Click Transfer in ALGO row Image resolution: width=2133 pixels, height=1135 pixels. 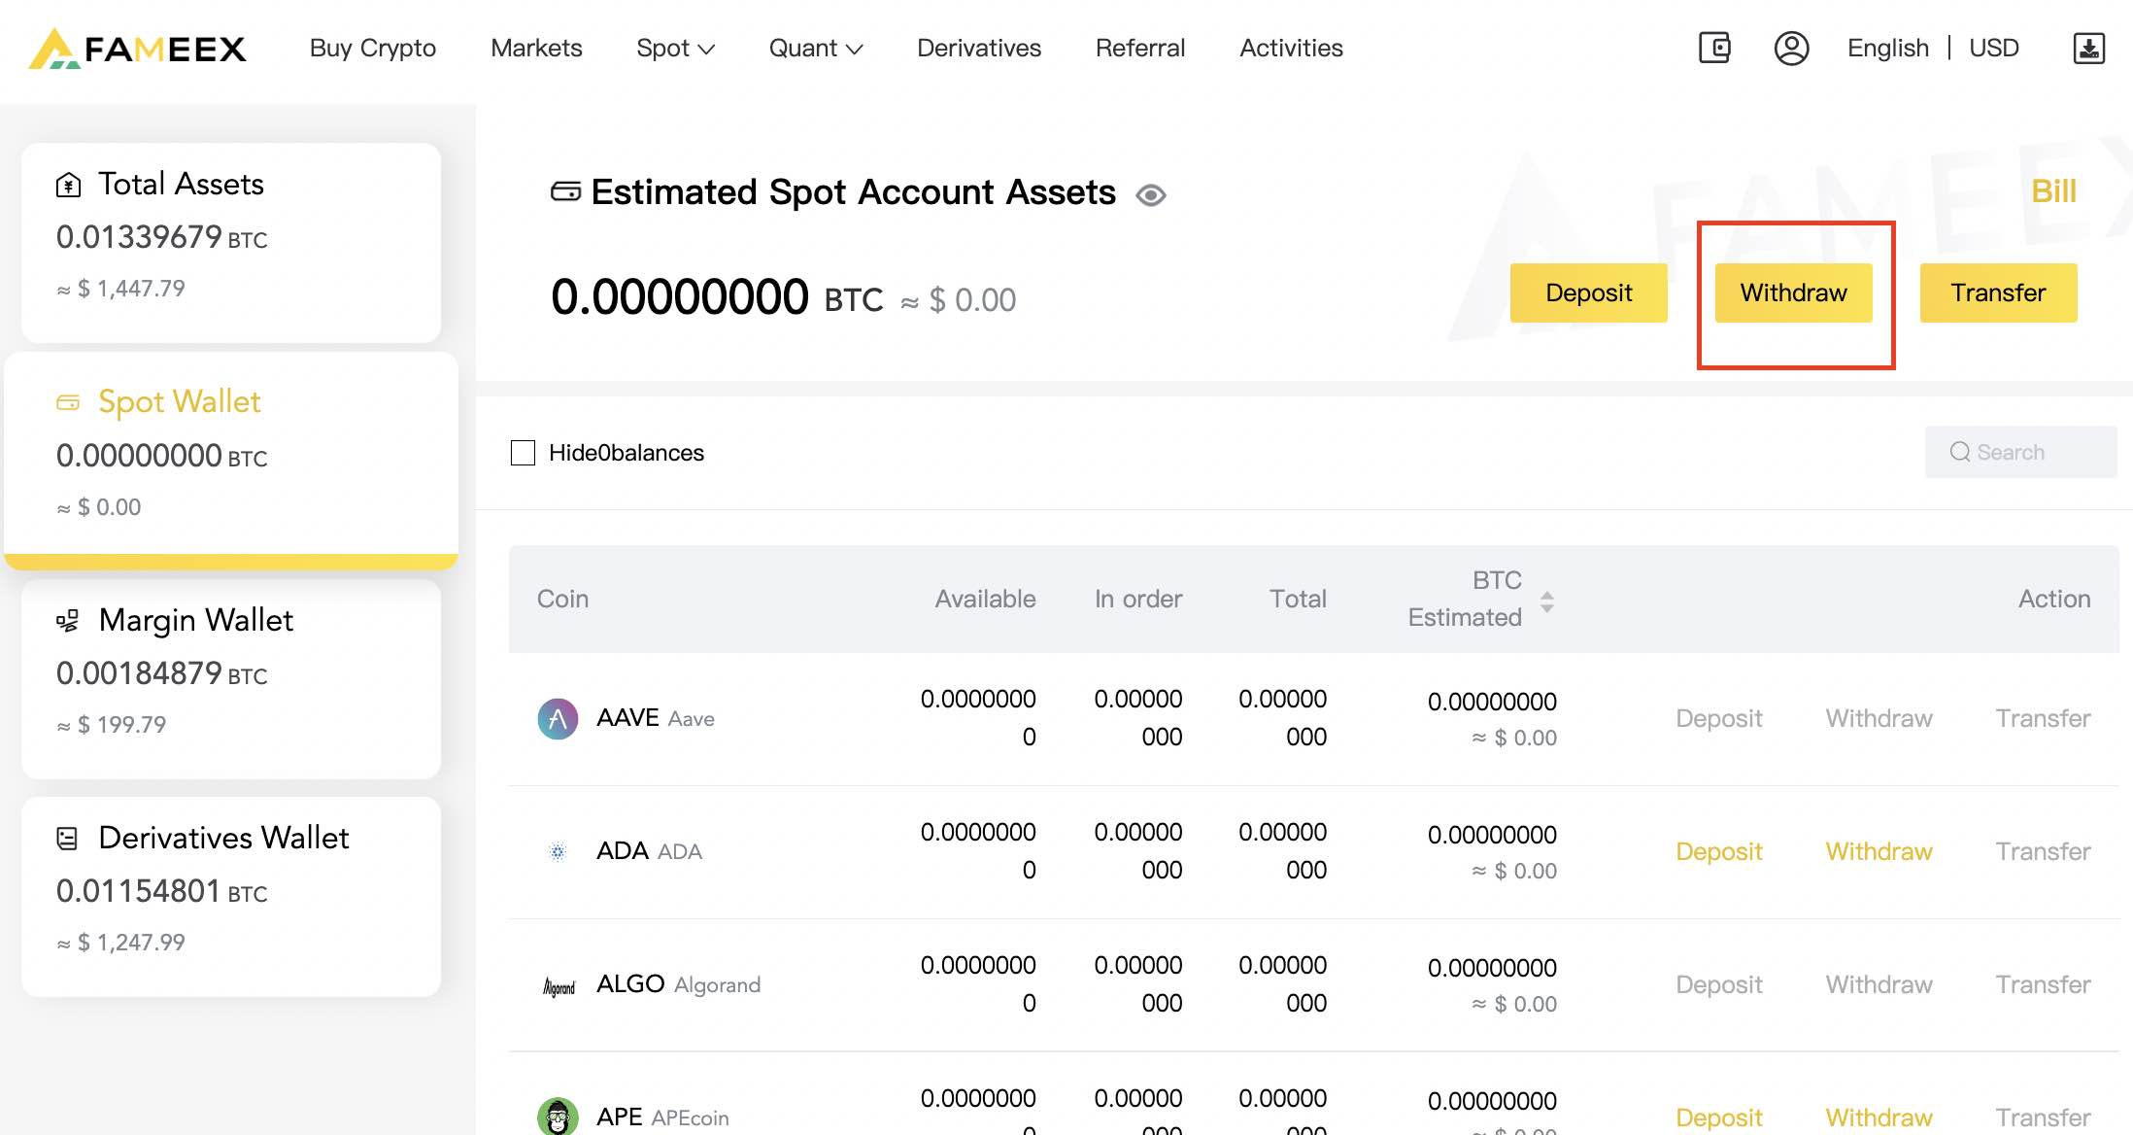(2043, 984)
